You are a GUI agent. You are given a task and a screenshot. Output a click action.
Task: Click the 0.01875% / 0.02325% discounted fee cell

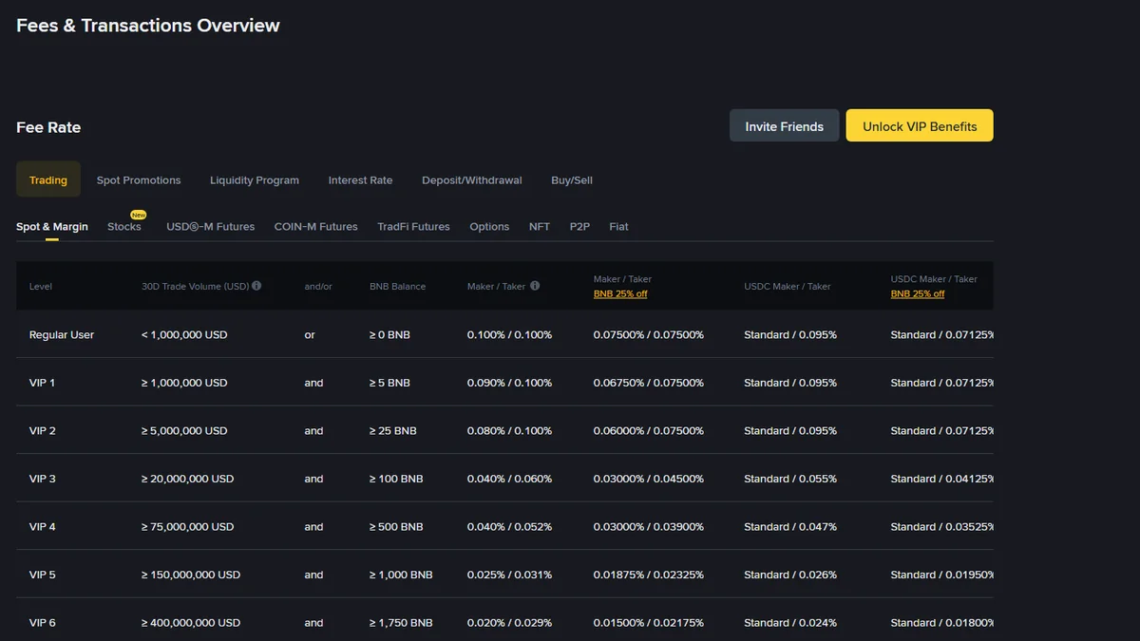click(x=649, y=575)
